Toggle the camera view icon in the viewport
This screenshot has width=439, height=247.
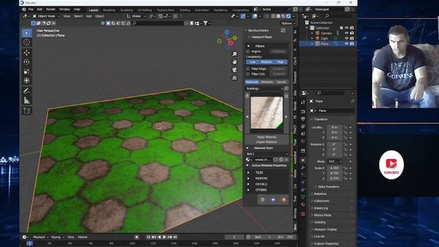[x=235, y=70]
